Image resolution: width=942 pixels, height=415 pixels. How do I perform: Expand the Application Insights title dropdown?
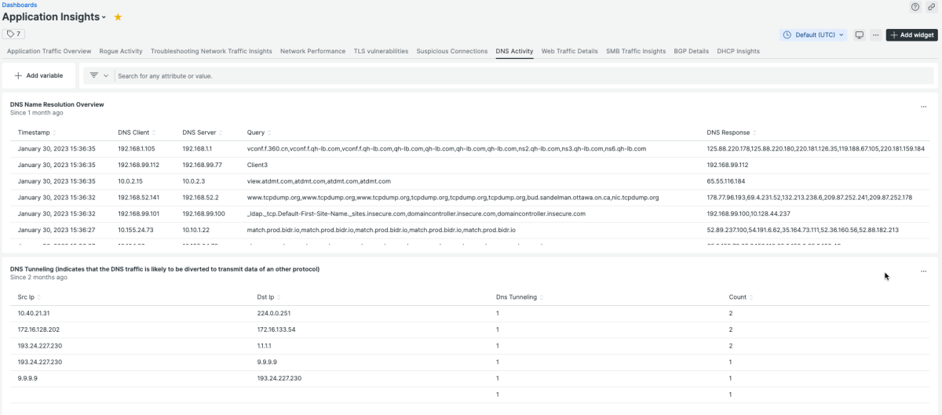click(x=104, y=17)
